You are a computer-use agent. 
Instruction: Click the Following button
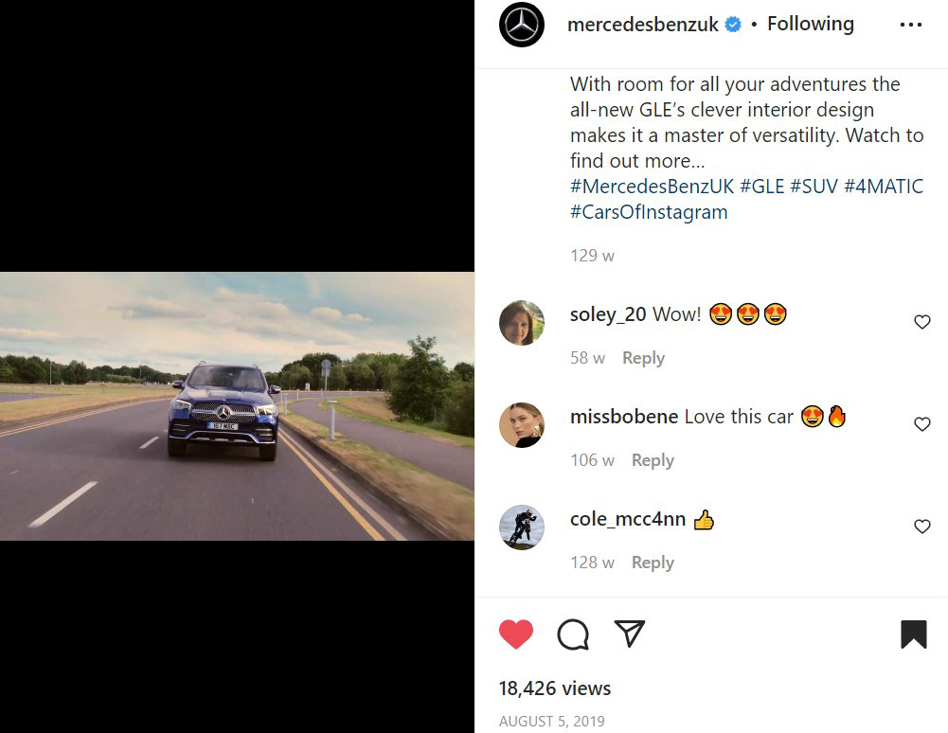[810, 25]
